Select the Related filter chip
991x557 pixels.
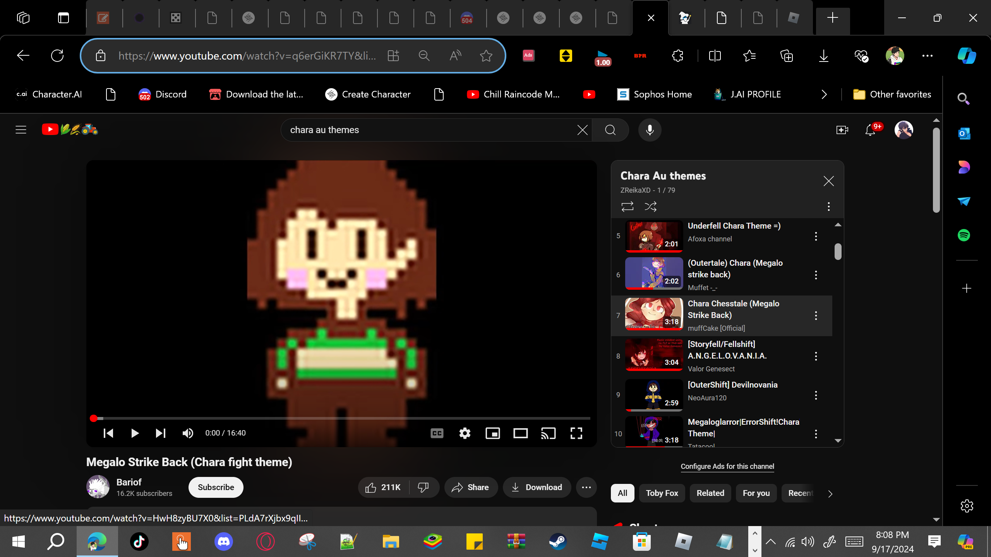(x=710, y=493)
